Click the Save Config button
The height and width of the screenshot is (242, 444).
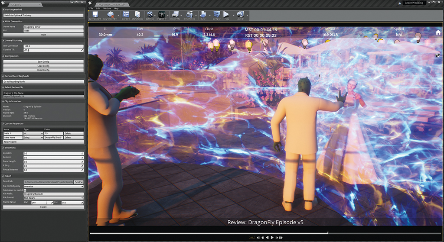[43, 62]
